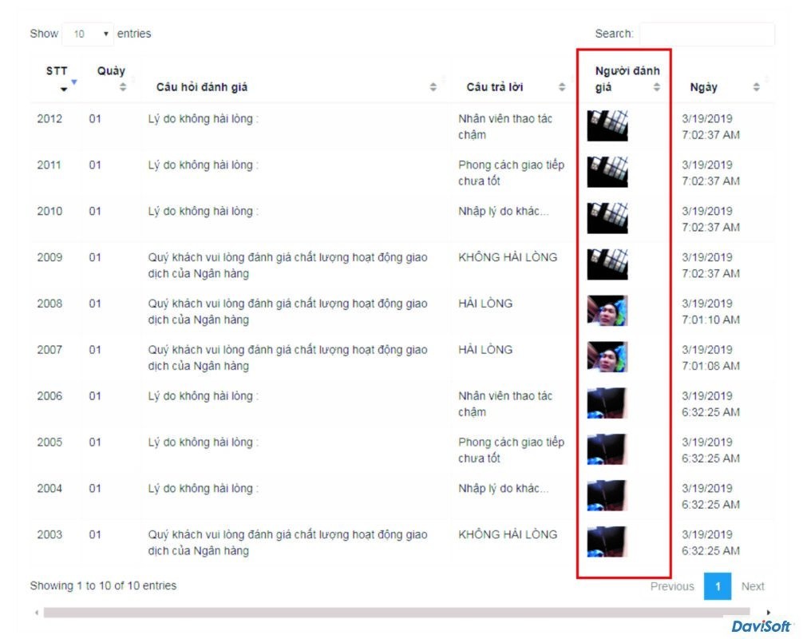Sort by Người đánh giá column
The image size is (803, 639).
(x=657, y=87)
